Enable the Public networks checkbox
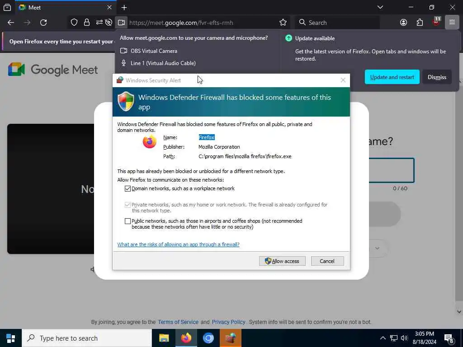Screen dimensions: 463x347 tap(128, 221)
